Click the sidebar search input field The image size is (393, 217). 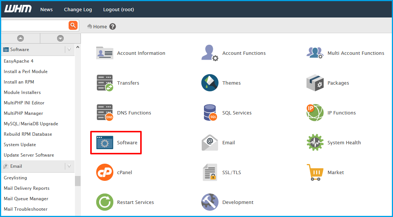click(x=34, y=25)
